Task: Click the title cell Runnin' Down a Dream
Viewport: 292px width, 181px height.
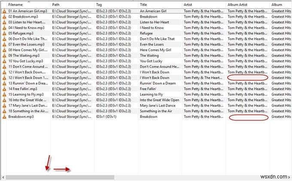Action: click(158, 83)
